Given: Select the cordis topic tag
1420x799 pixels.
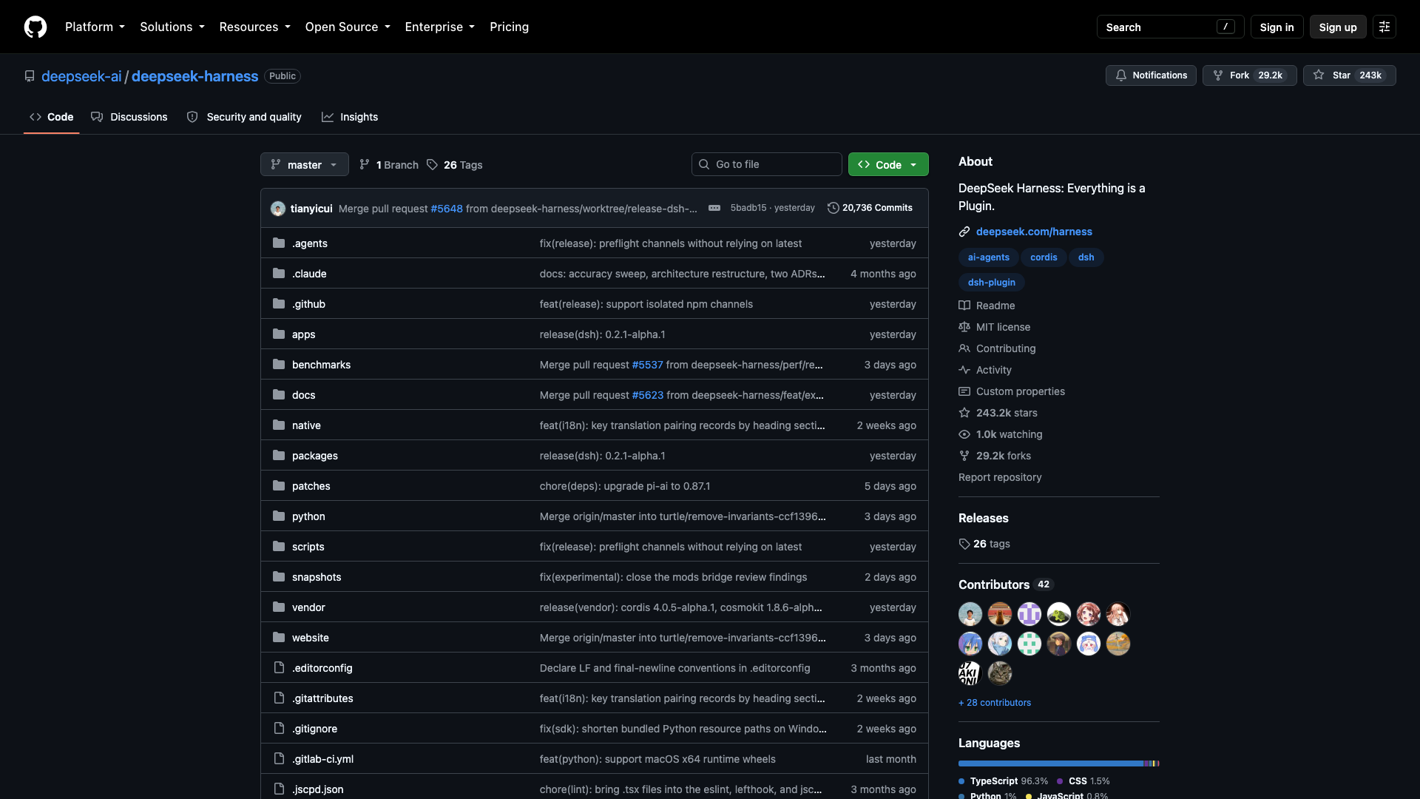Looking at the screenshot, I should click(x=1044, y=257).
